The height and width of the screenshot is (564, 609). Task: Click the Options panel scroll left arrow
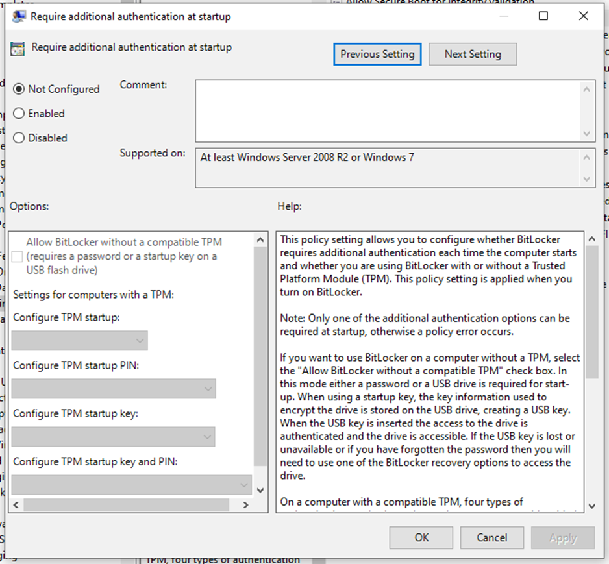point(16,505)
